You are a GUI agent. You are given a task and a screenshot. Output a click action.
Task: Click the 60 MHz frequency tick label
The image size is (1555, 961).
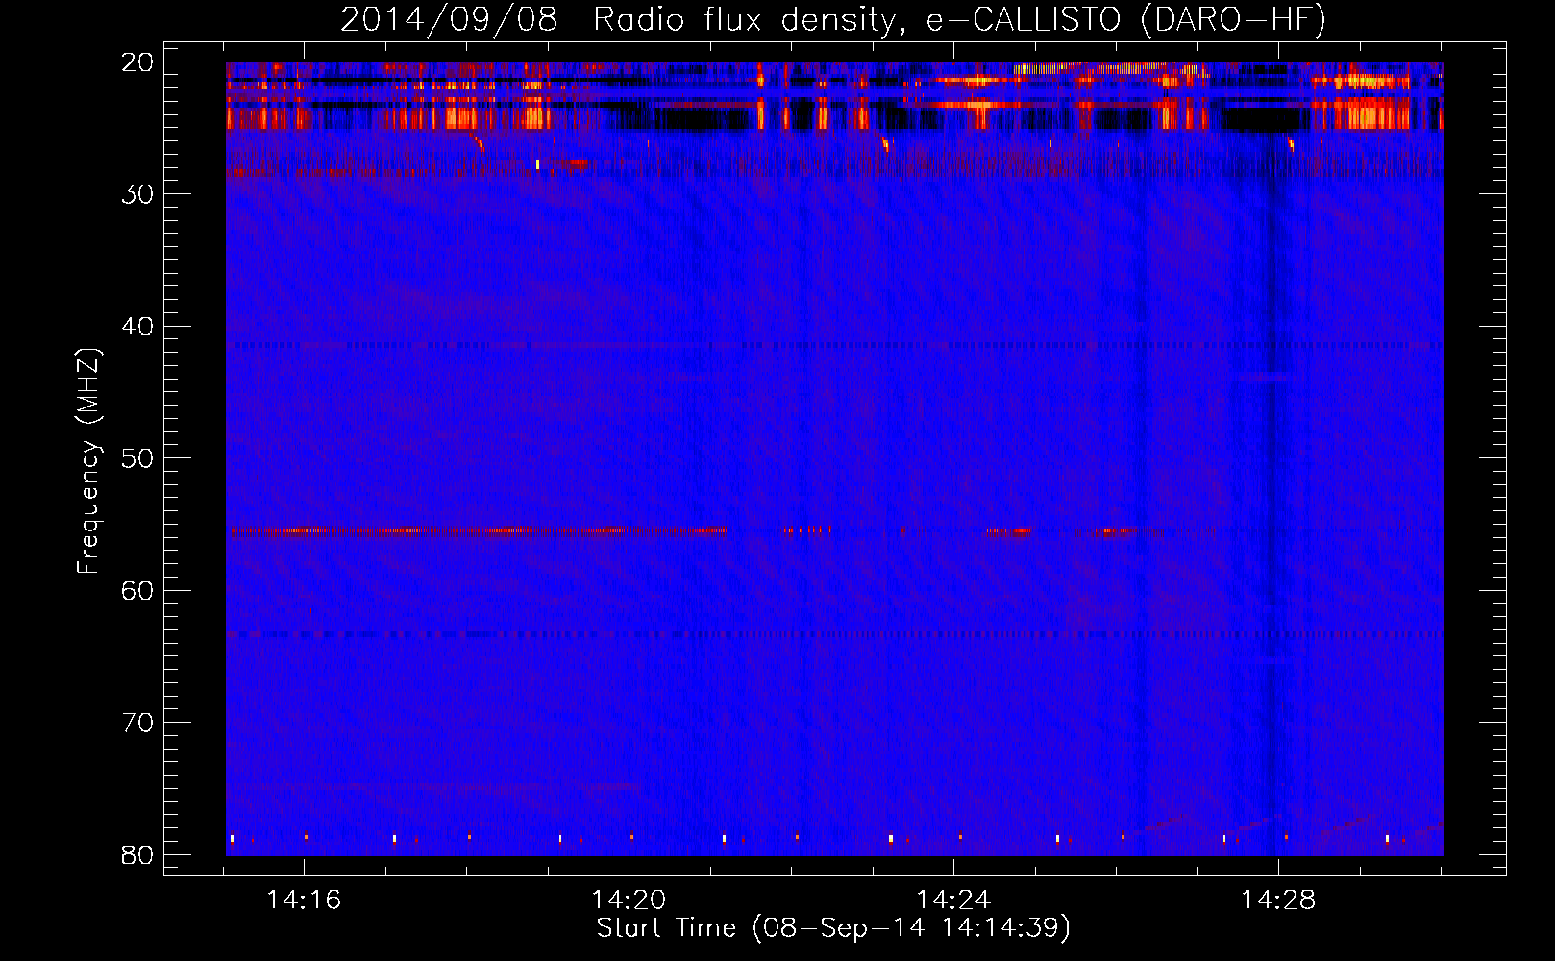point(138,590)
